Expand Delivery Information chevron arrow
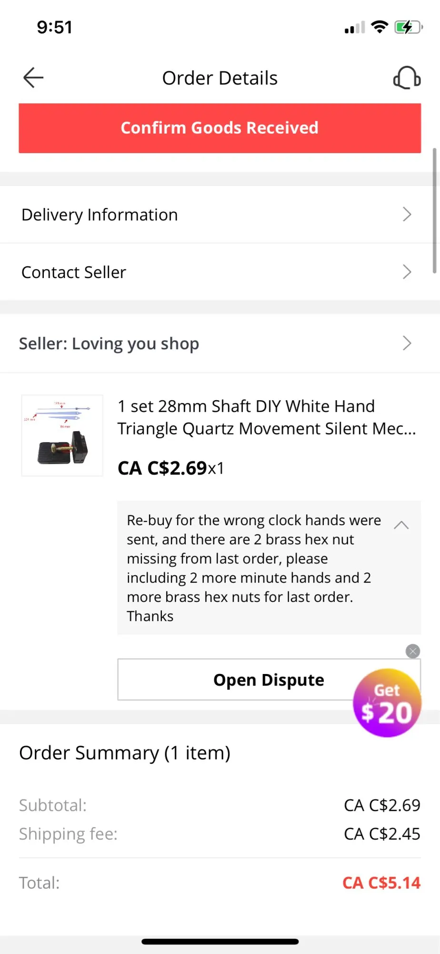440x954 pixels. (x=407, y=215)
